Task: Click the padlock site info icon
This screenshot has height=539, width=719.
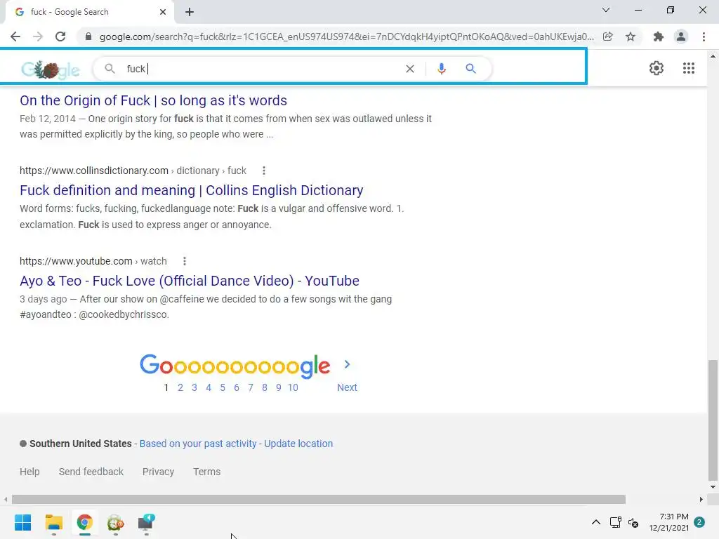Action: coord(88,36)
